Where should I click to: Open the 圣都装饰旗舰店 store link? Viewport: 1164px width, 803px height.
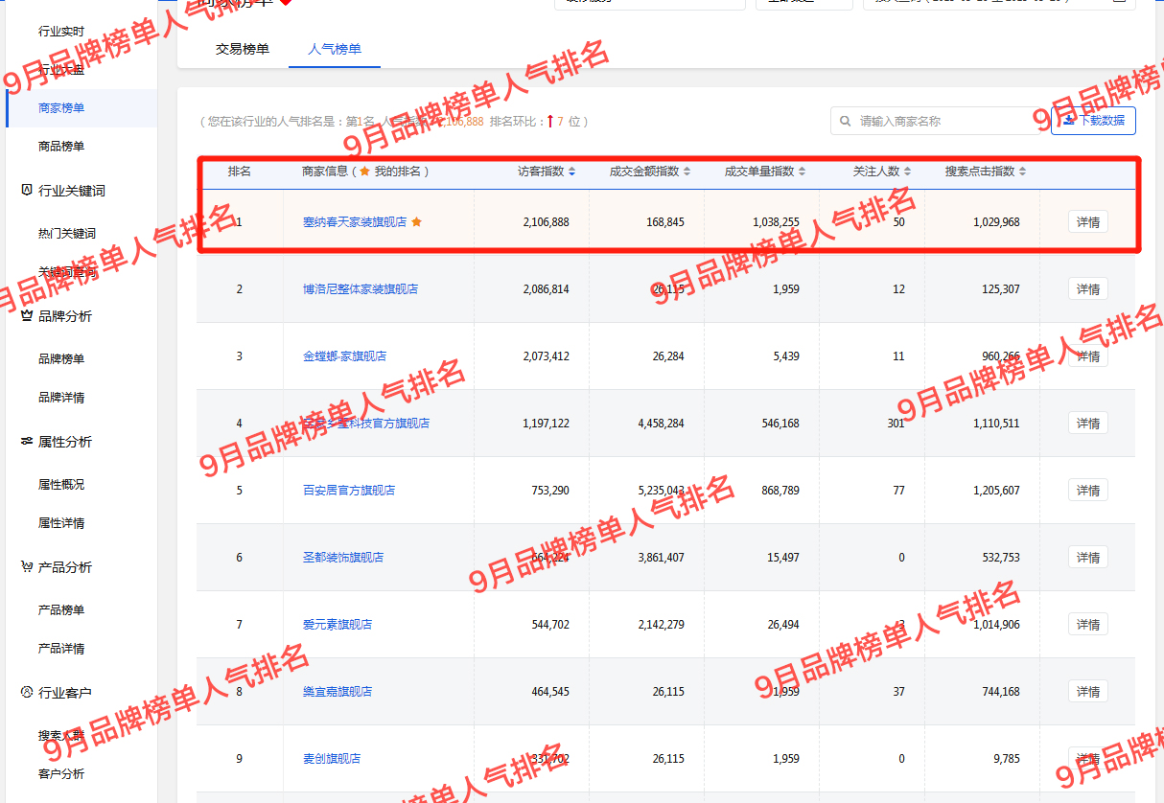[x=343, y=558]
